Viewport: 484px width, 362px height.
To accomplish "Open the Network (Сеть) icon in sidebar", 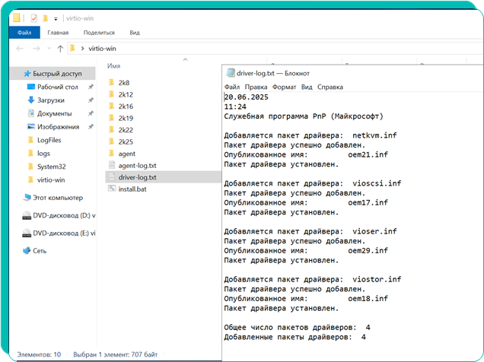I will coord(27,250).
